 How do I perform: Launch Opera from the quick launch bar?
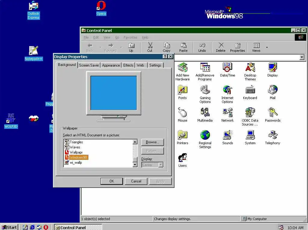pyautogui.click(x=46, y=227)
